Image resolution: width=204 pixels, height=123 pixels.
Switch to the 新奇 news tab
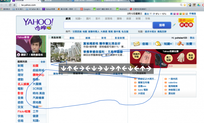[104, 38]
